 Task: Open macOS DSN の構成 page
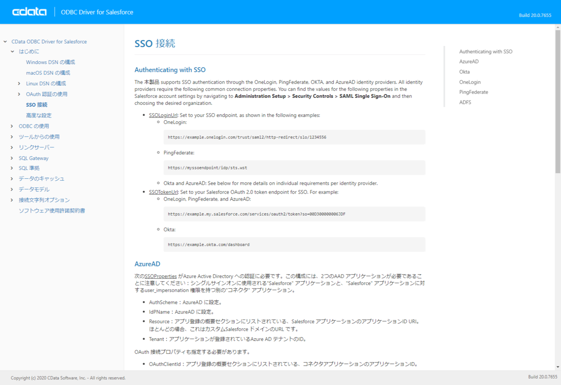[48, 73]
